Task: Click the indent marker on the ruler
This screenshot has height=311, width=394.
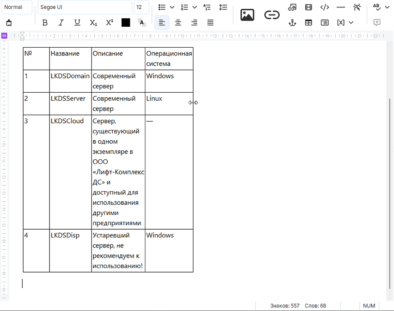Action: click(22, 36)
